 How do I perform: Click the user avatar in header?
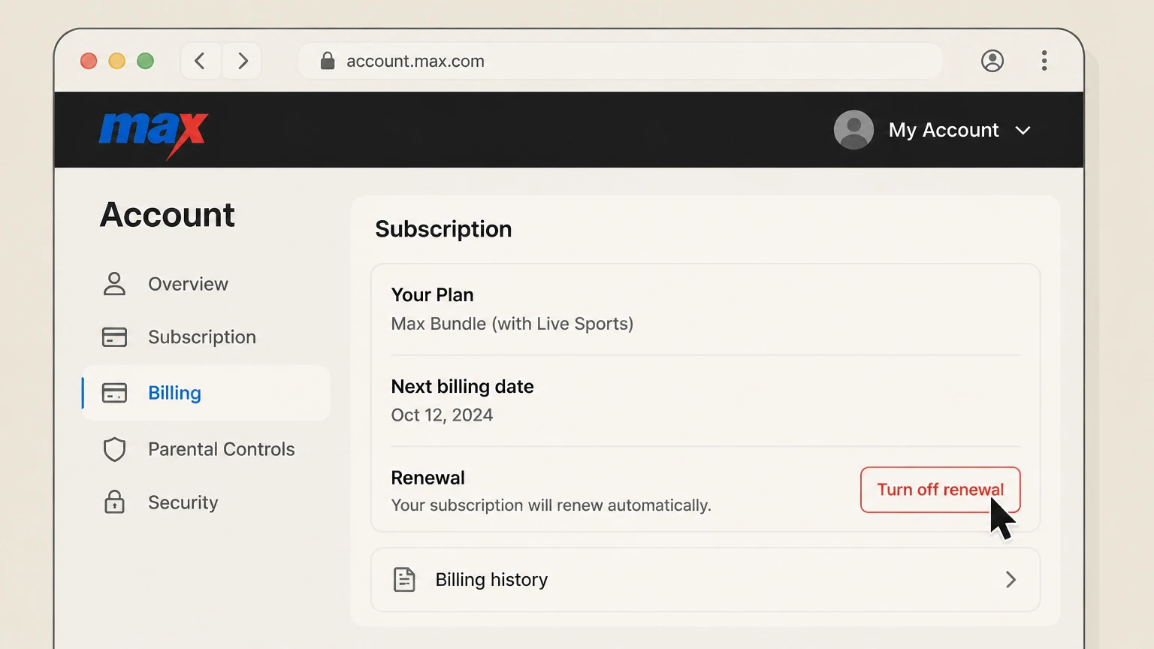coord(853,130)
